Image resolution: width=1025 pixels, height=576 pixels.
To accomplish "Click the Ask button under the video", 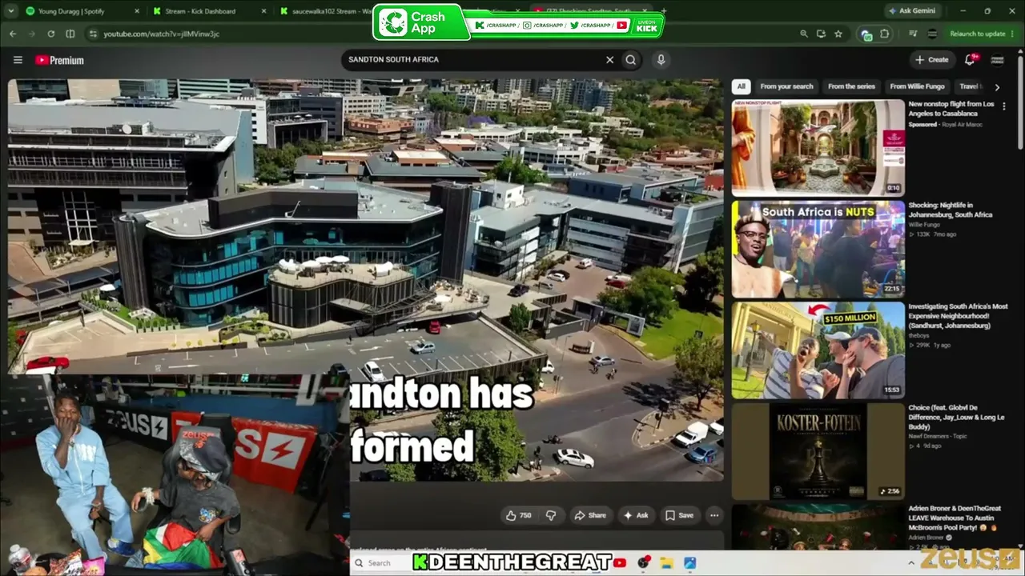I will (636, 515).
